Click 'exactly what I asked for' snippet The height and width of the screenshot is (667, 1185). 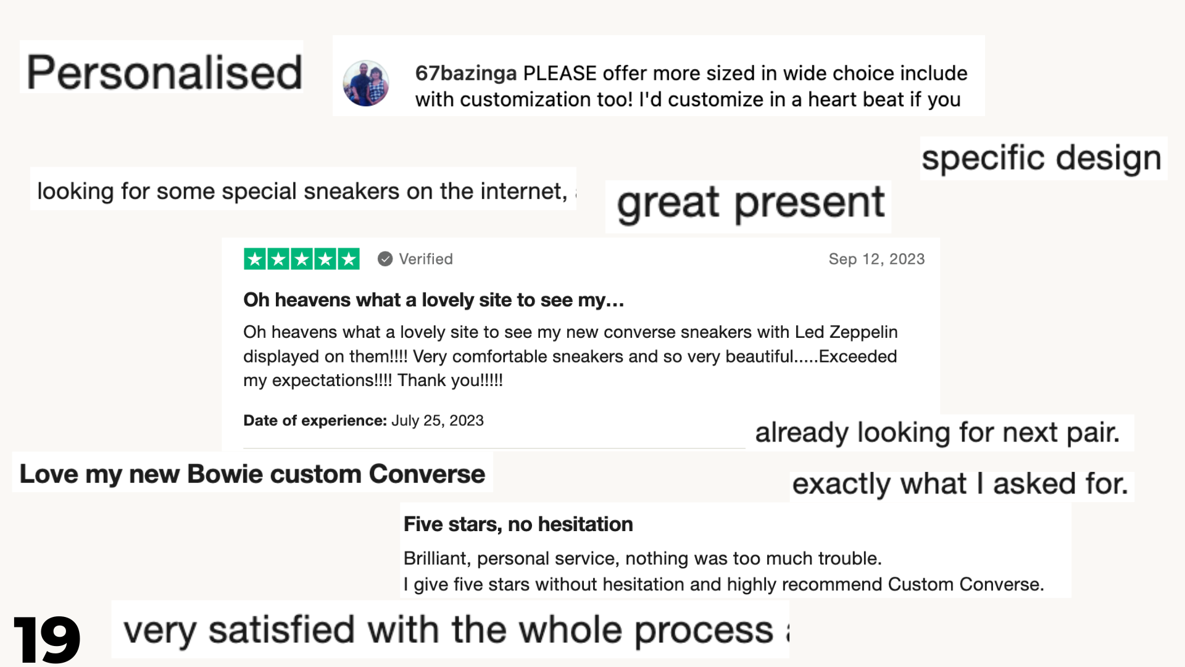tap(960, 484)
